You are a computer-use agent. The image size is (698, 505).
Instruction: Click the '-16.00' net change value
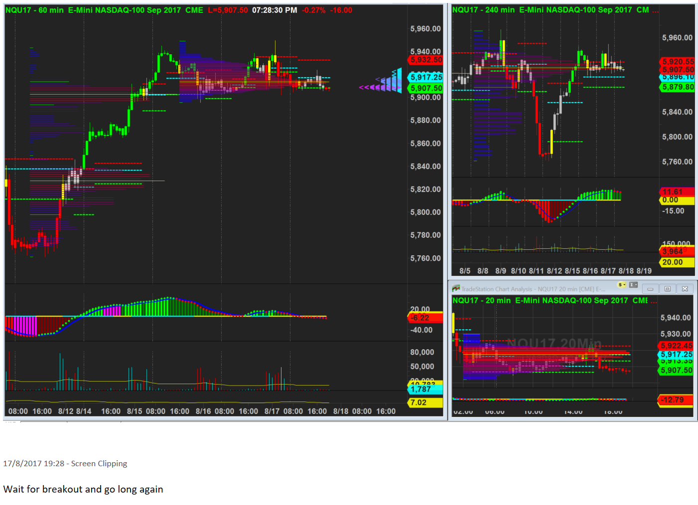341,10
